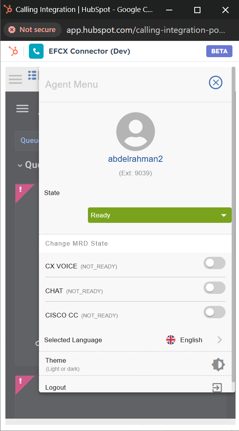Expand the Selected Language chevron
The image size is (239, 431).
(x=220, y=340)
